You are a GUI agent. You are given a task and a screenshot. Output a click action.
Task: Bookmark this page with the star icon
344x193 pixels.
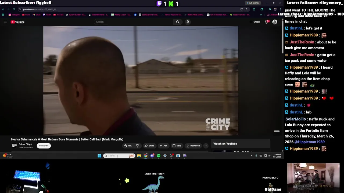point(246,9)
